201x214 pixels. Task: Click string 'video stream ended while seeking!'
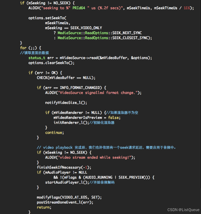coord(94,157)
